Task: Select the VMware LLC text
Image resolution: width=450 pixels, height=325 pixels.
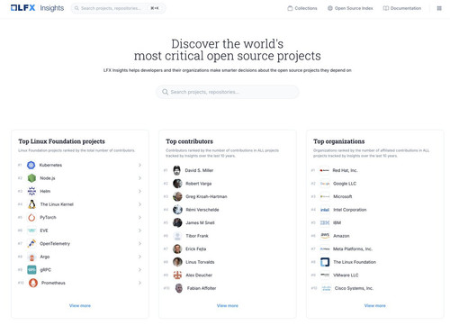Action: (x=346, y=275)
